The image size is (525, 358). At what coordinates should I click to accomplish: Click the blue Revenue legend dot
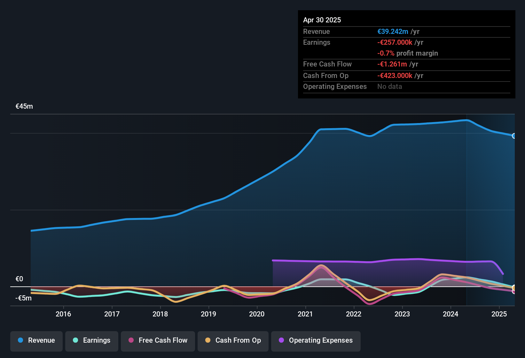click(x=20, y=340)
